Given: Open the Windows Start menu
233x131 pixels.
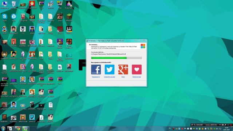Looking at the screenshot, I should 3,128.
